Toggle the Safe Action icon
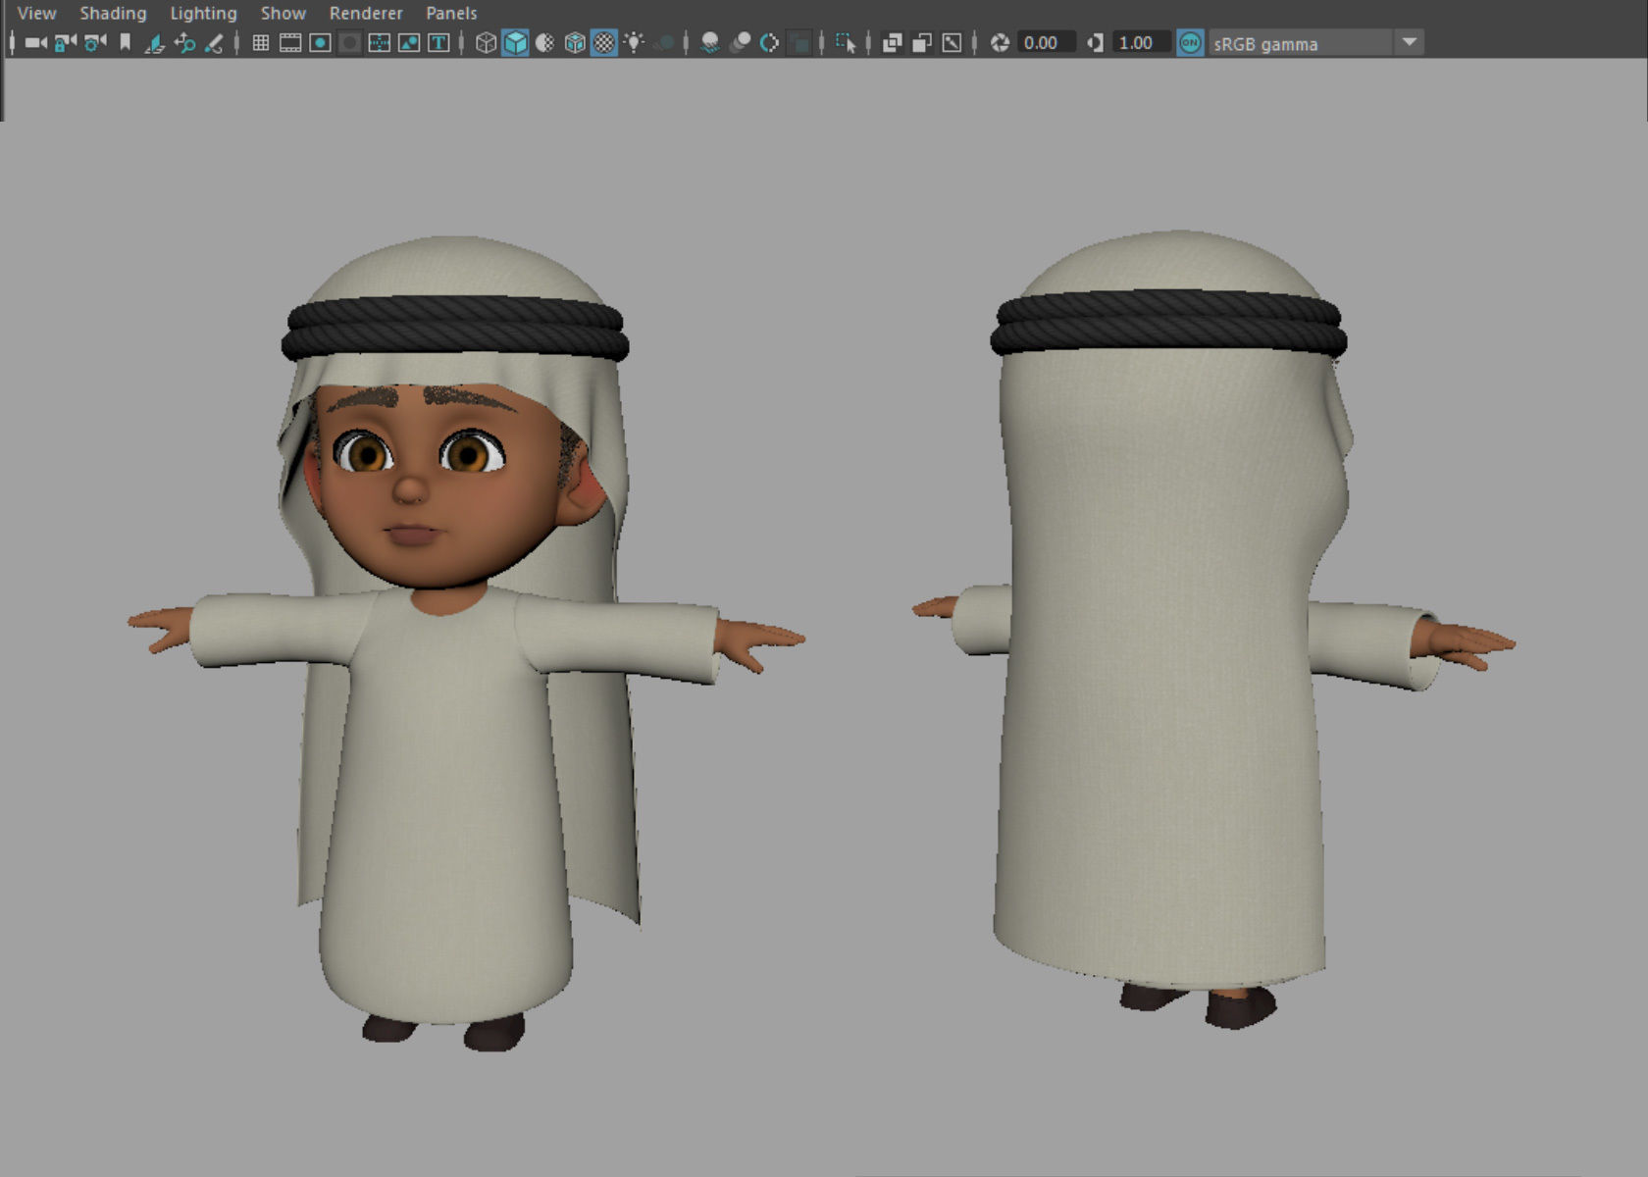 [408, 42]
